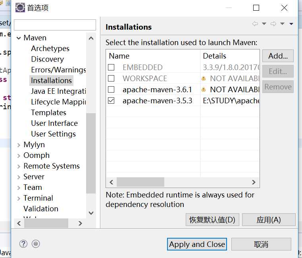This screenshot has width=302, height=258.
Task: Open the page view menu dropdown
Action: pyautogui.click(x=291, y=24)
